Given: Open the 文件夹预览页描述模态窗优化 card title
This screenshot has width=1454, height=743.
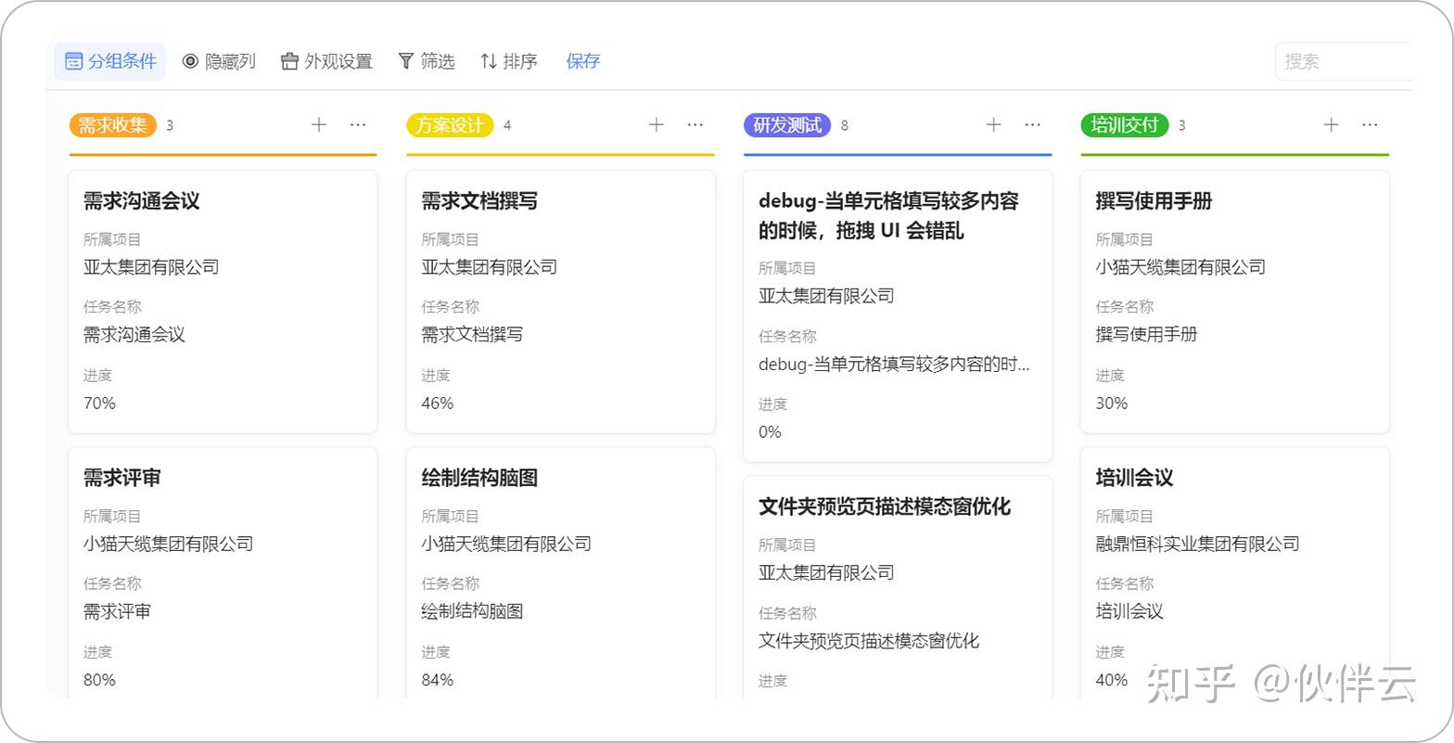Looking at the screenshot, I should point(885,506).
